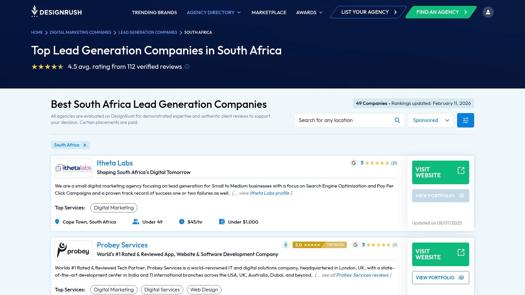This screenshot has width=525, height=295.
Task: Toggle the Digital Marketing service tag
Action: (x=114, y=207)
